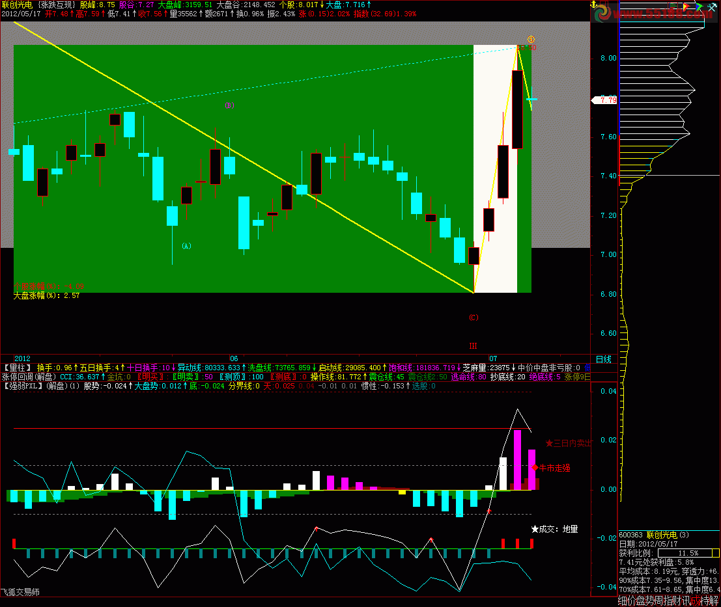
Task: Click the 股峰:8.75 value in header
Action: [x=98, y=5]
